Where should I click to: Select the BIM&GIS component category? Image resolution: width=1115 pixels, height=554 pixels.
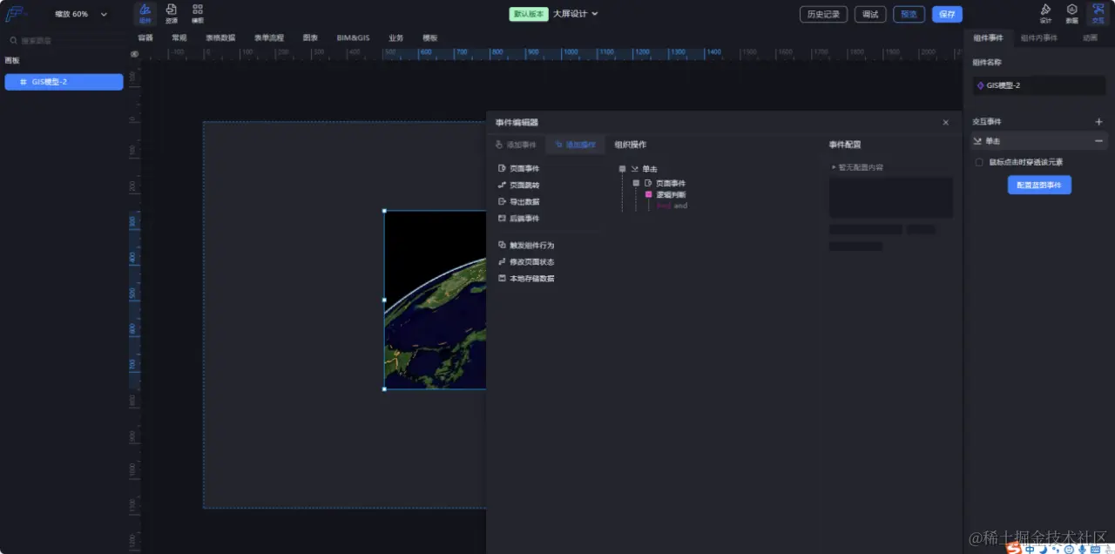pyautogui.click(x=354, y=38)
